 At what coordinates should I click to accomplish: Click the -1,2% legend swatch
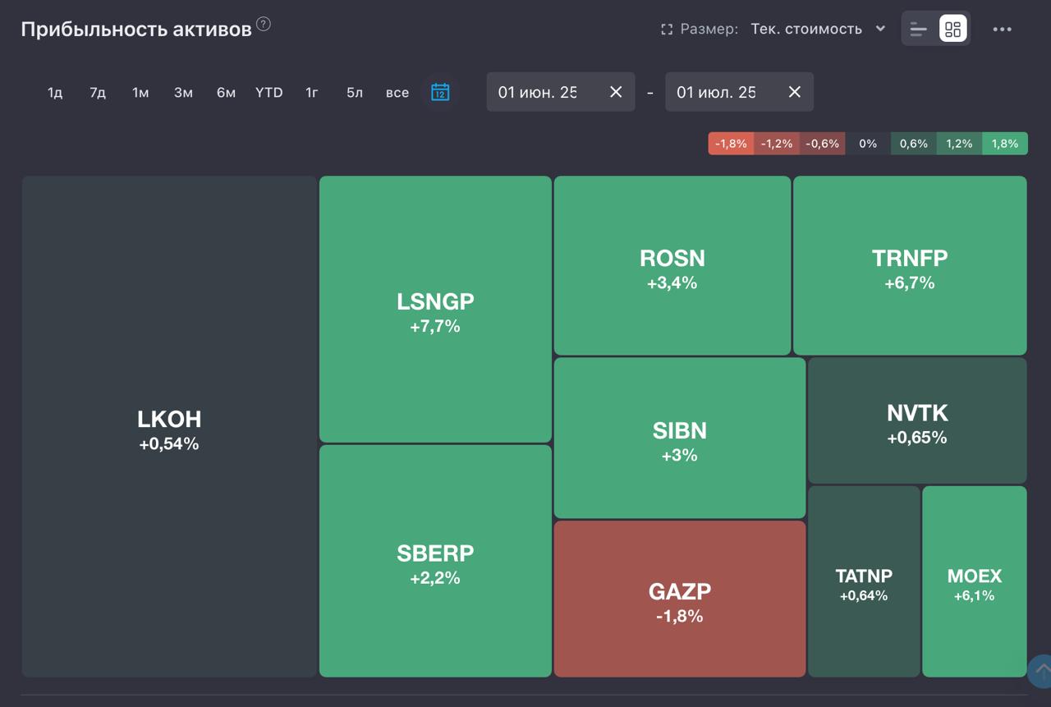coord(777,144)
